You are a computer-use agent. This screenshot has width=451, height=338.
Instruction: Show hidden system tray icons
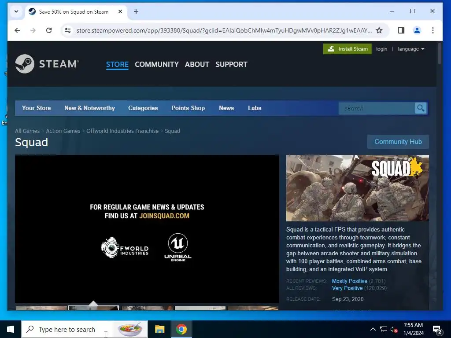(x=373, y=329)
